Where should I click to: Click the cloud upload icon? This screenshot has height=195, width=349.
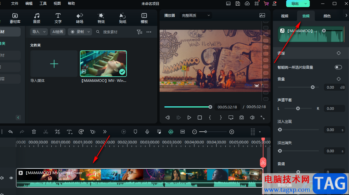click(x=247, y=4)
